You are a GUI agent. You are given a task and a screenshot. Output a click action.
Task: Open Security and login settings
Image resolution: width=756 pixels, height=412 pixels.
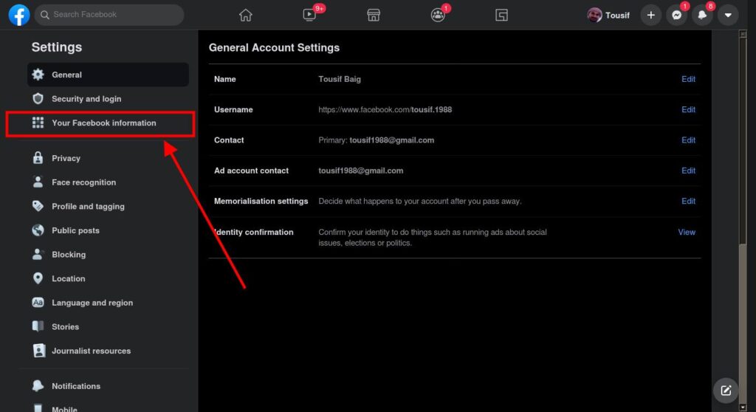pyautogui.click(x=108, y=99)
